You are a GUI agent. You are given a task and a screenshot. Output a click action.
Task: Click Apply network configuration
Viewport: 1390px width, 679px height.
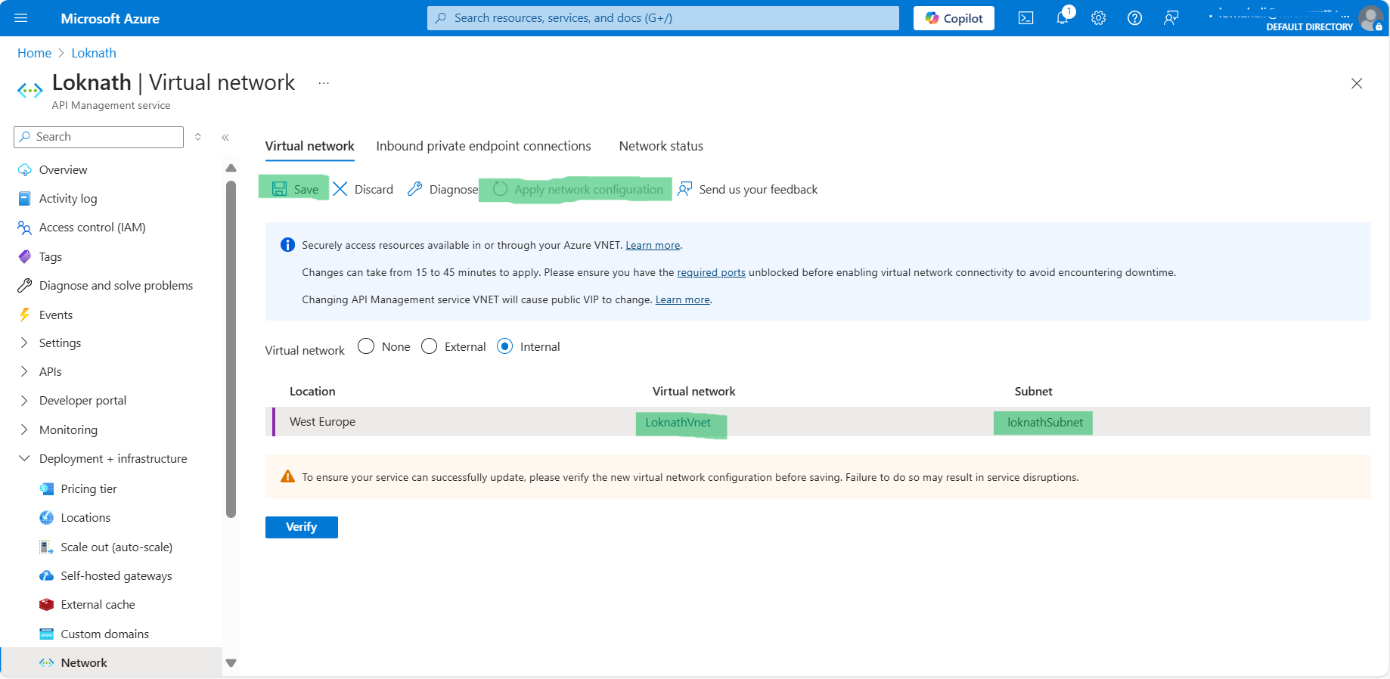click(578, 189)
